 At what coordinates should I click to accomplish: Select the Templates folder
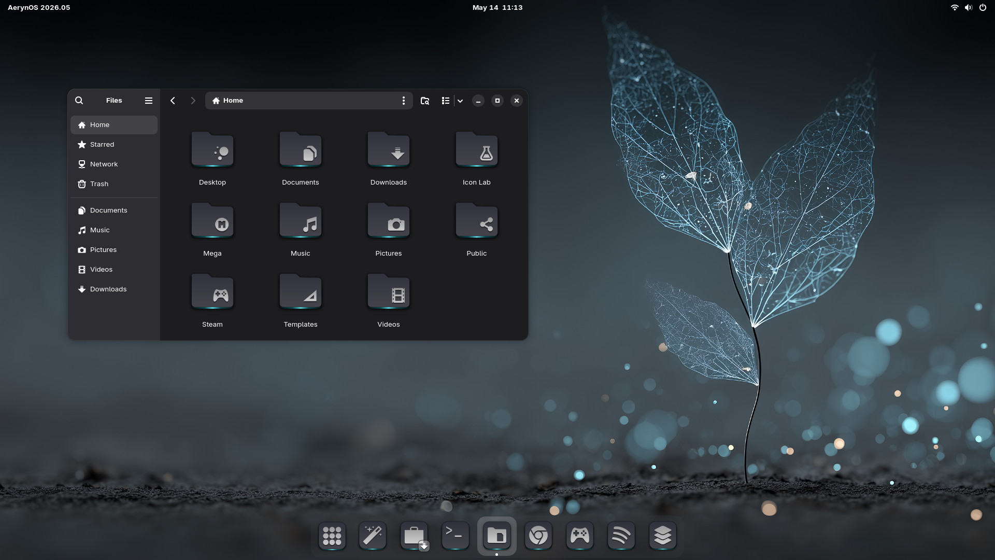(x=301, y=291)
